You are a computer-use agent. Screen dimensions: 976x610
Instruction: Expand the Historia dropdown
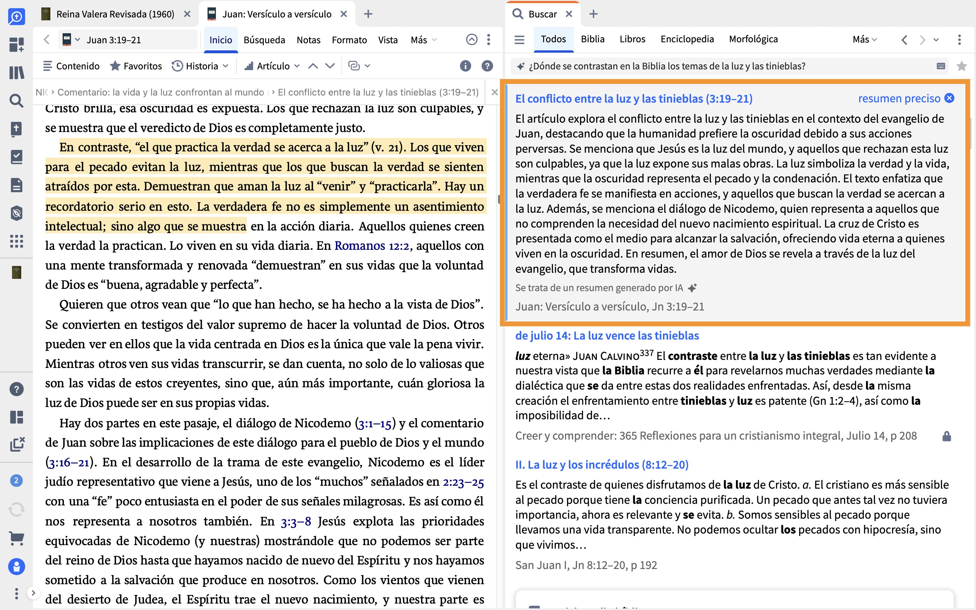click(x=200, y=66)
